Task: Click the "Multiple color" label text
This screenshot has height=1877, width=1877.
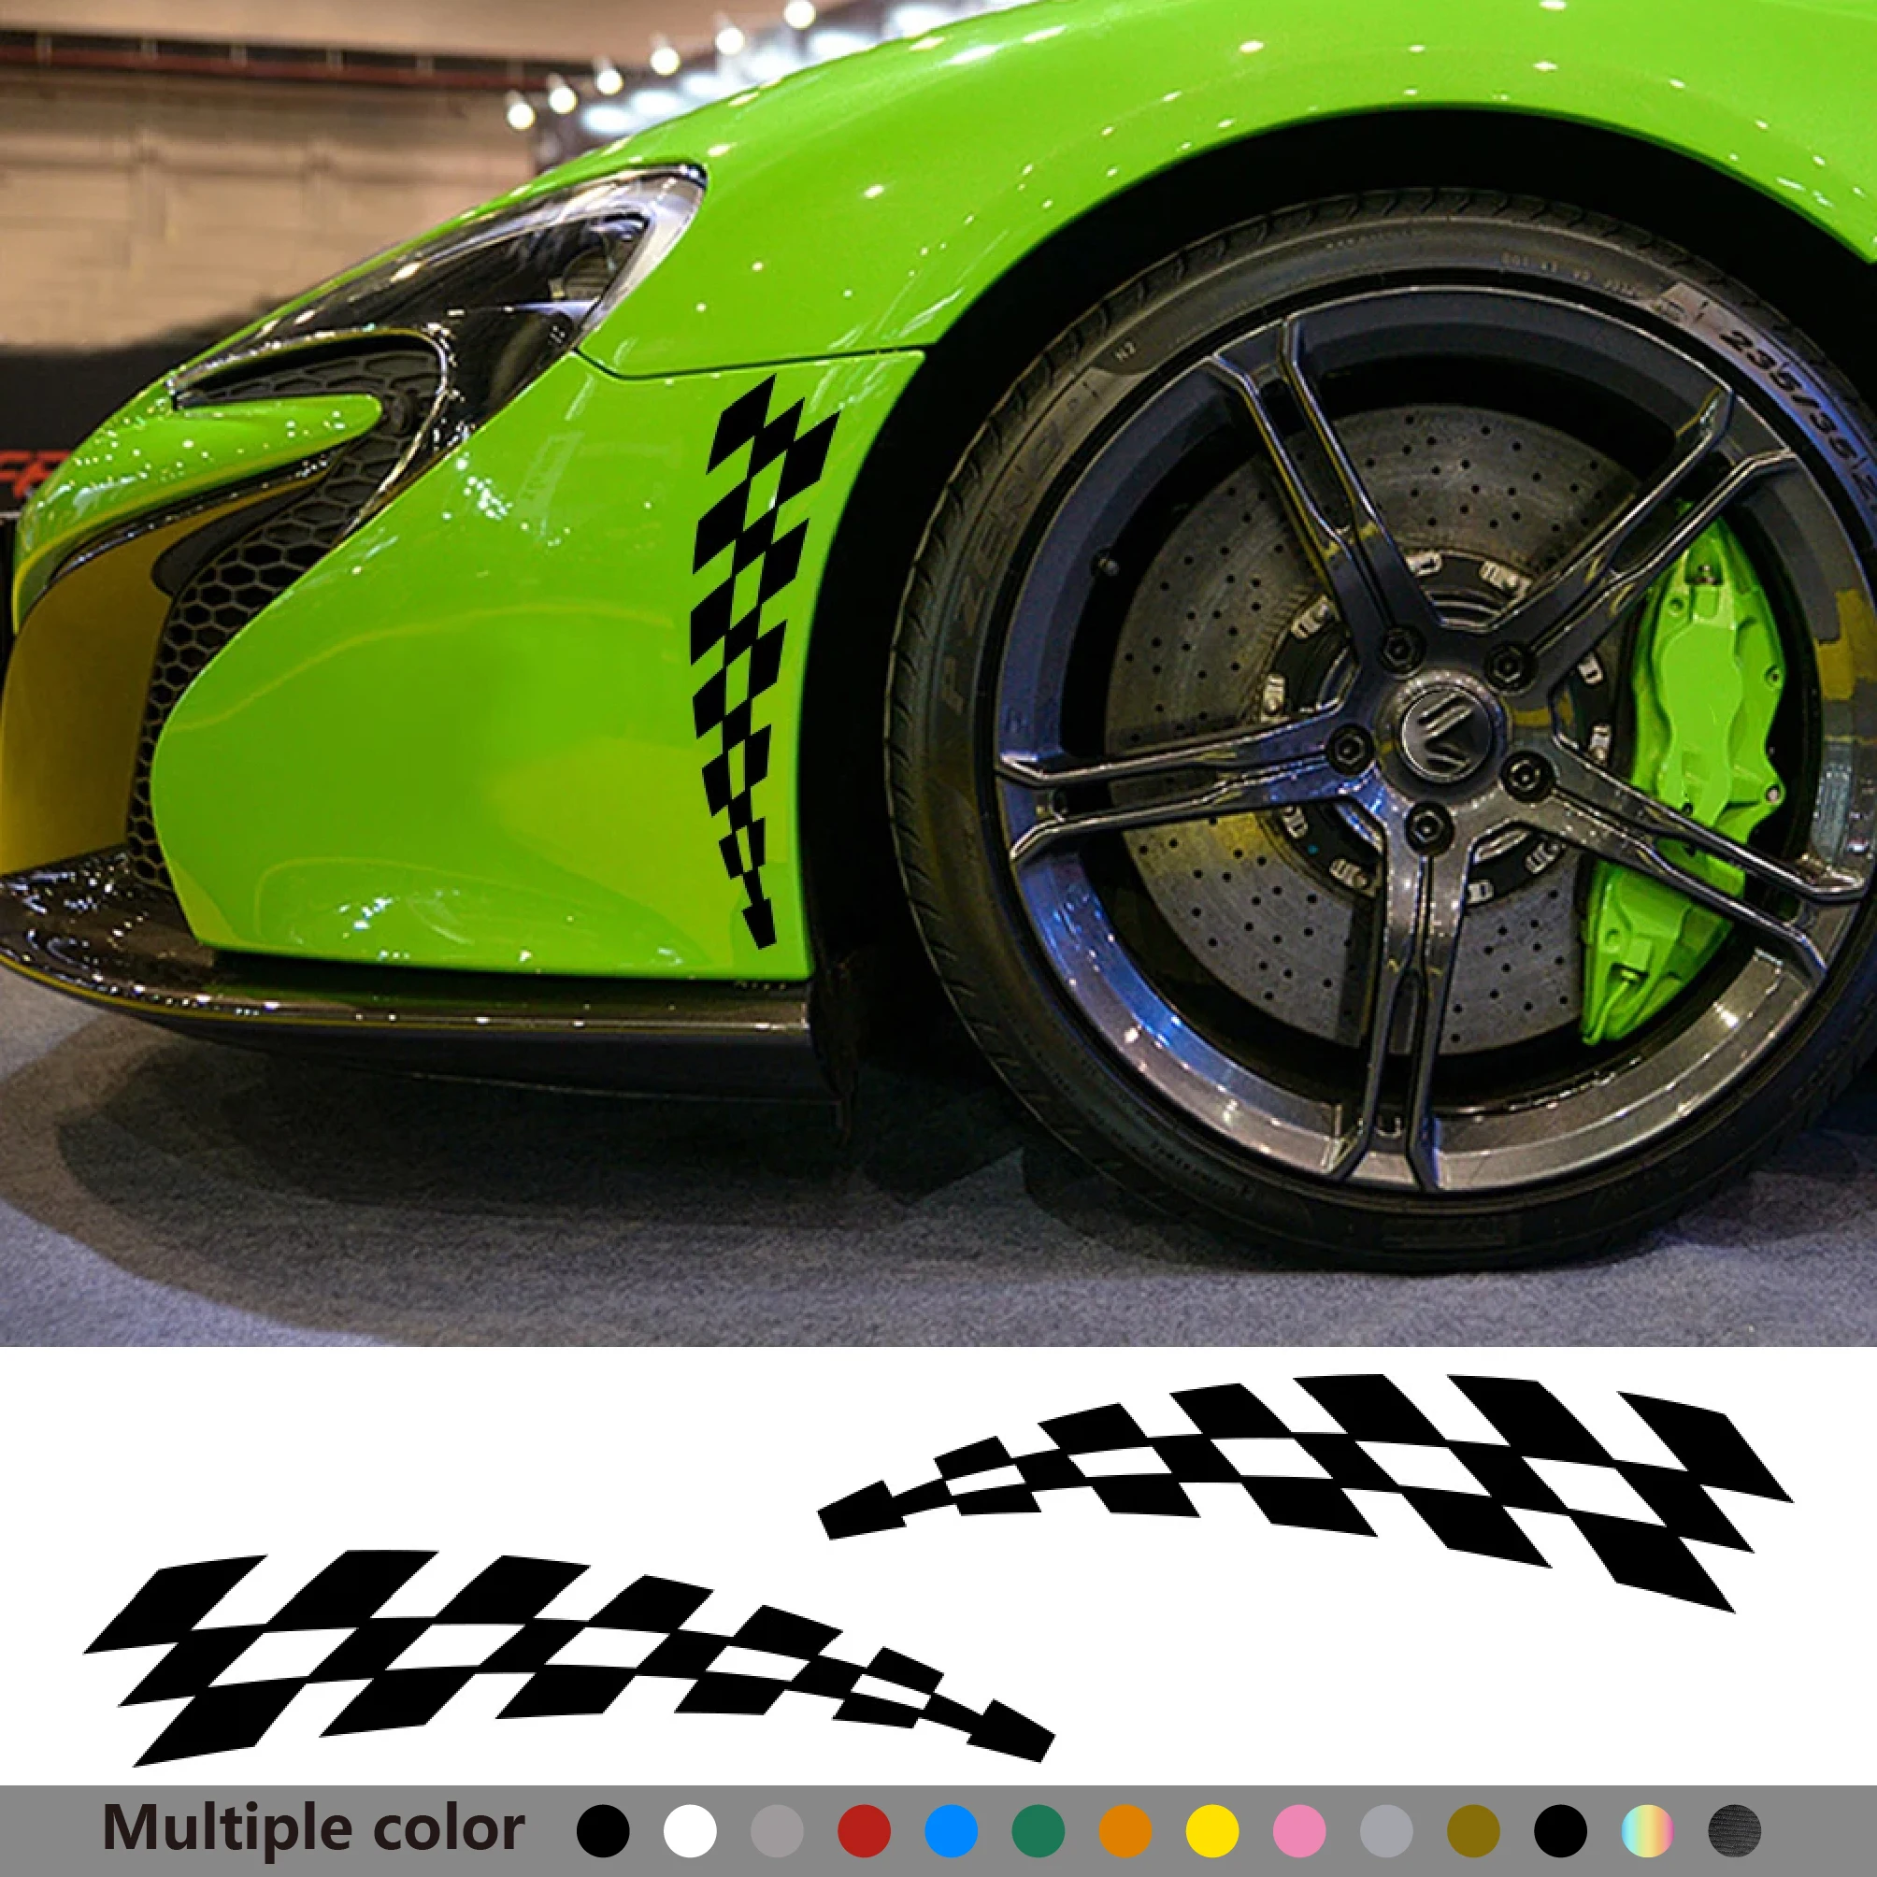Action: pyautogui.click(x=313, y=1828)
